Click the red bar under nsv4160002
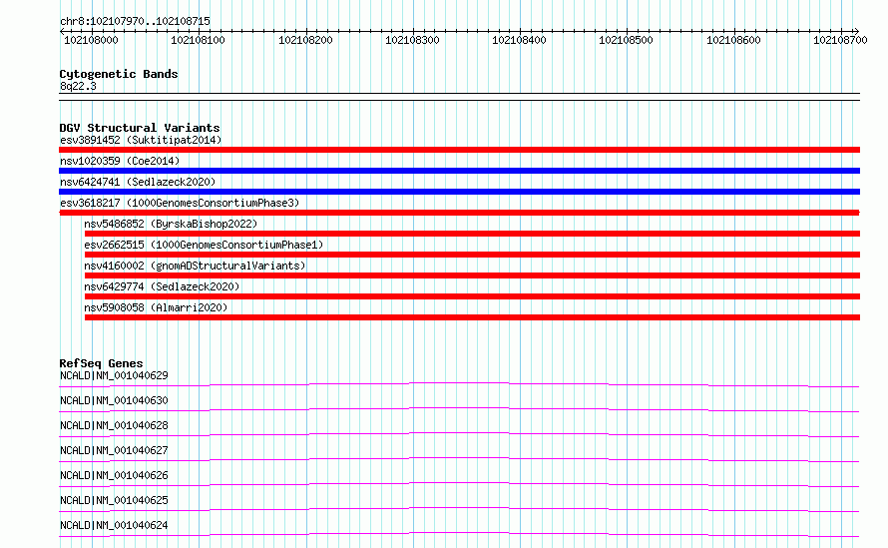The image size is (888, 548). 472,275
